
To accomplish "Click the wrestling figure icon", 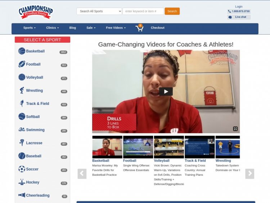I will [x=22, y=91].
